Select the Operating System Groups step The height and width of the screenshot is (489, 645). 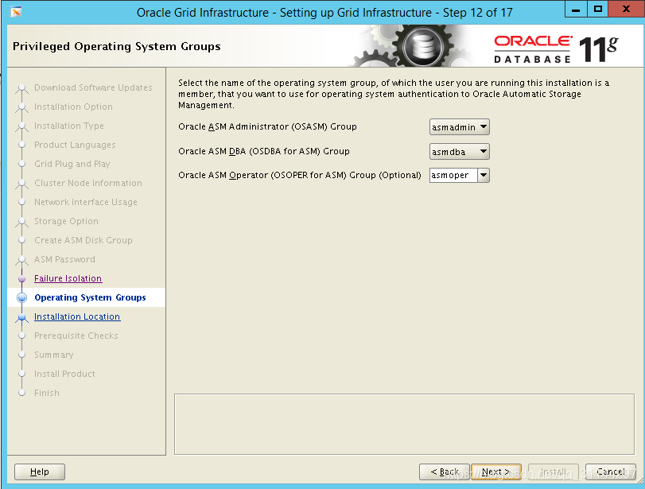click(90, 297)
